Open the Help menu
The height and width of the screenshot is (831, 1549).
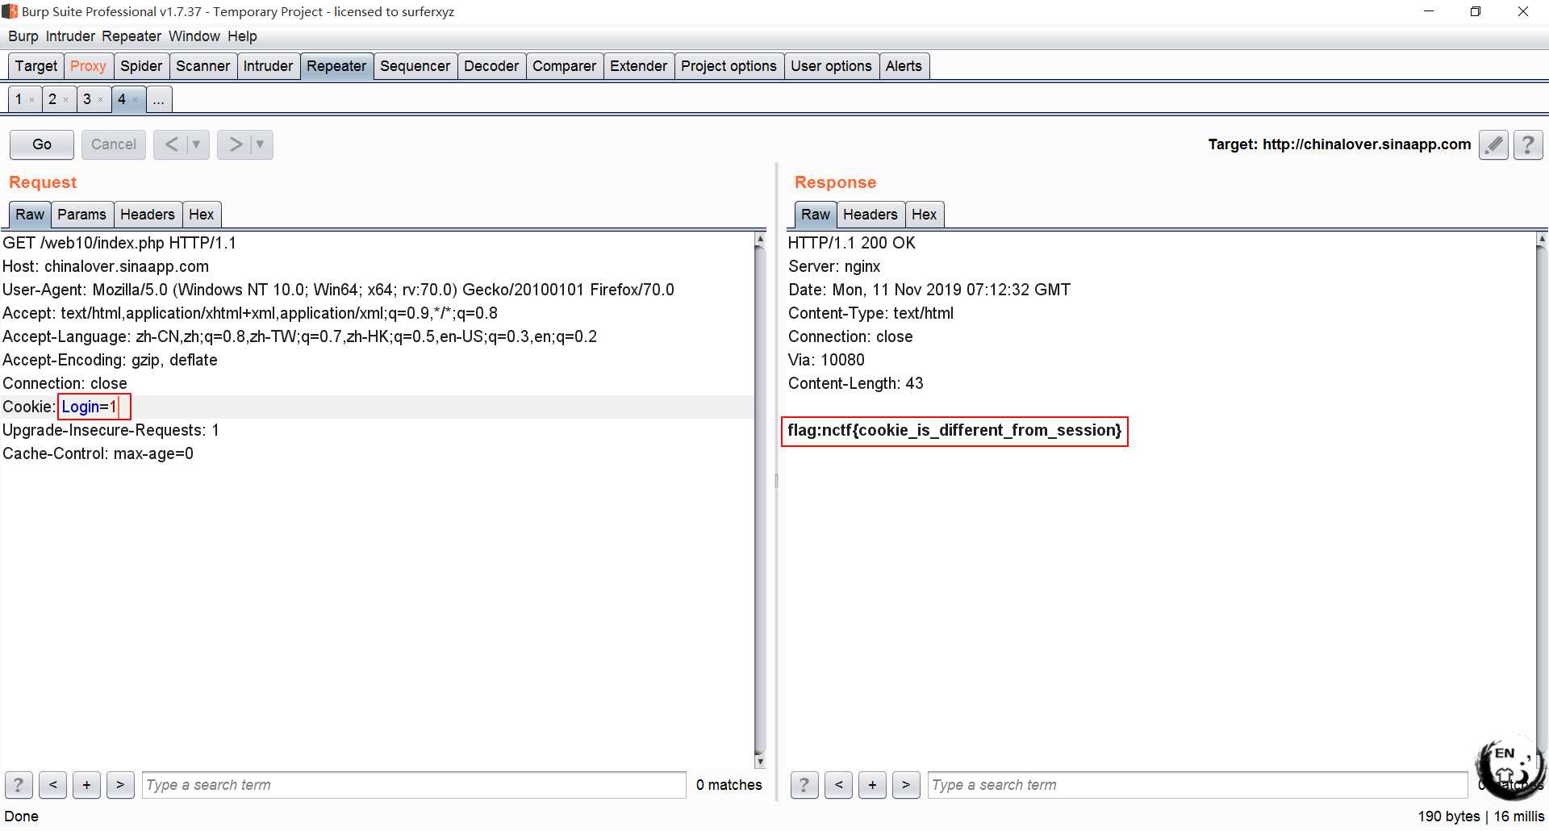(242, 36)
